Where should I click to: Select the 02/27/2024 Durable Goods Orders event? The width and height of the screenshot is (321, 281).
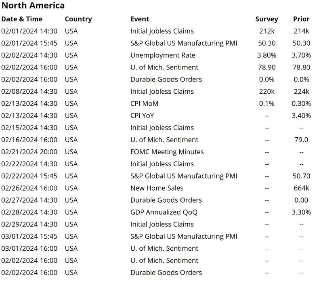166,200
